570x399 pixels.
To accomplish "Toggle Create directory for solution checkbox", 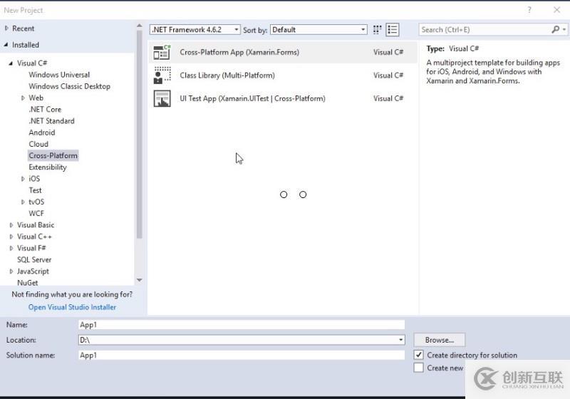I will [x=418, y=355].
